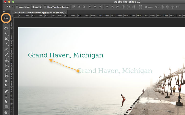Select the Eraser tool
Screen dimensions: 185x115
(6, 70)
